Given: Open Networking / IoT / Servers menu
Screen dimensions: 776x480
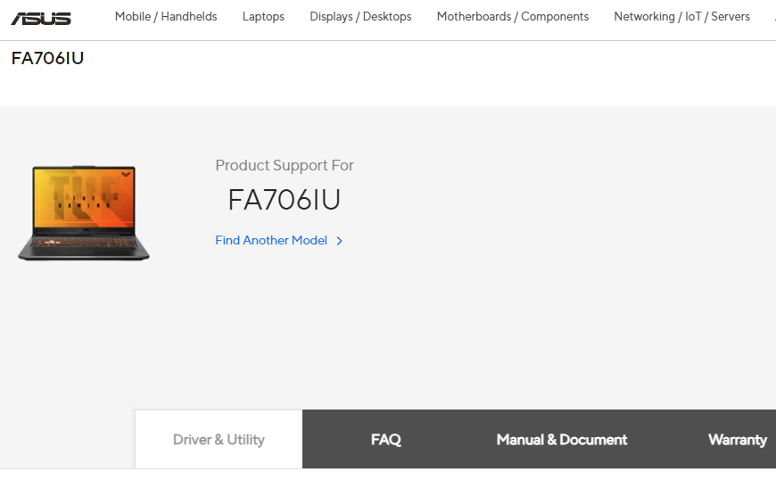Looking at the screenshot, I should tap(682, 16).
